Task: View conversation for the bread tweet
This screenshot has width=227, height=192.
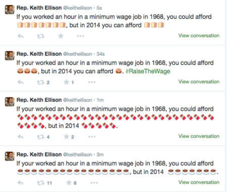Action: click(x=199, y=35)
